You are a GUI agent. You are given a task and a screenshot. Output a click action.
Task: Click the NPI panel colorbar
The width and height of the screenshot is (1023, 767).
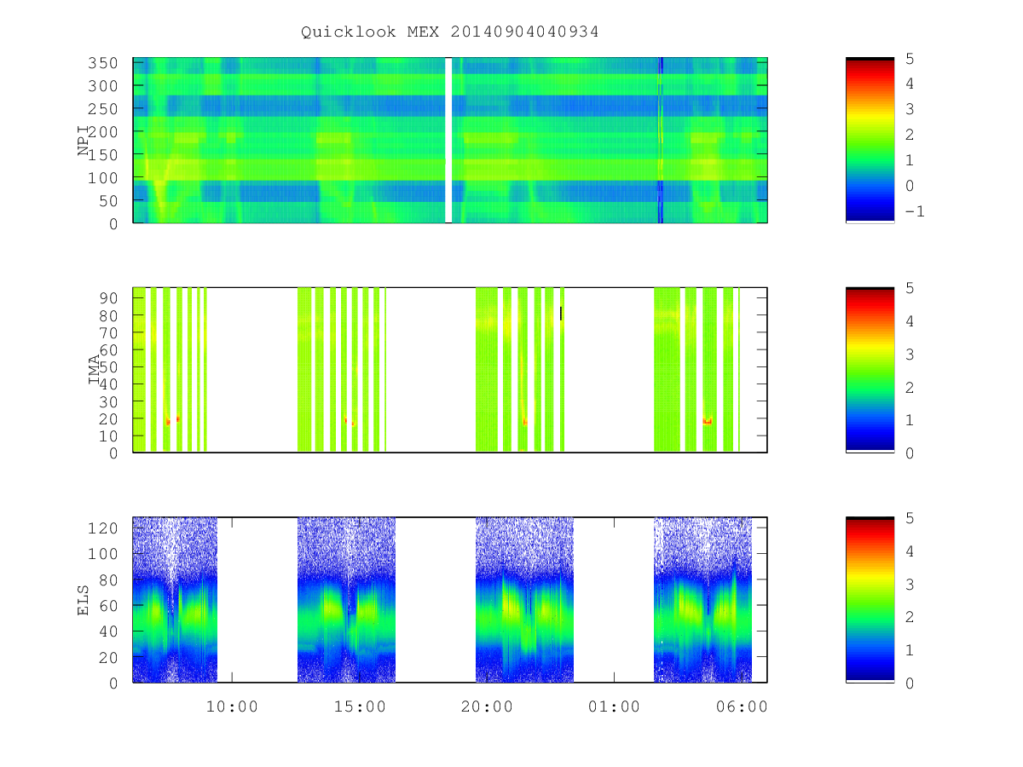point(870,140)
